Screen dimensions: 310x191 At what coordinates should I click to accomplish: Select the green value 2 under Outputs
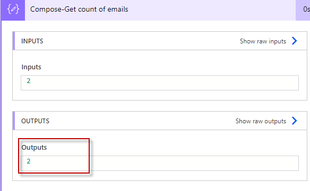coord(29,161)
